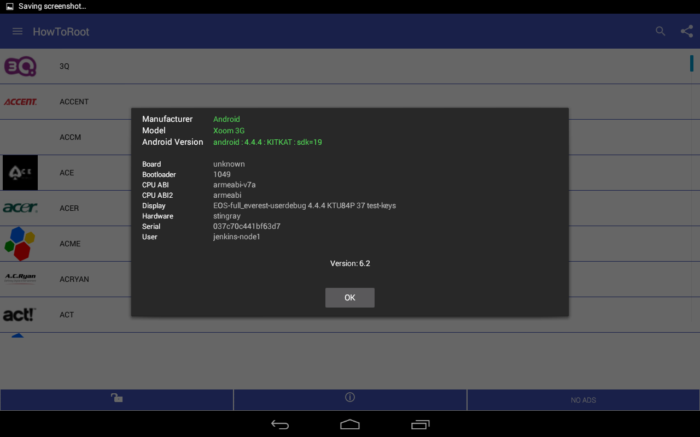Click the User value 'jenkins-node1'
The width and height of the screenshot is (700, 437).
point(237,237)
